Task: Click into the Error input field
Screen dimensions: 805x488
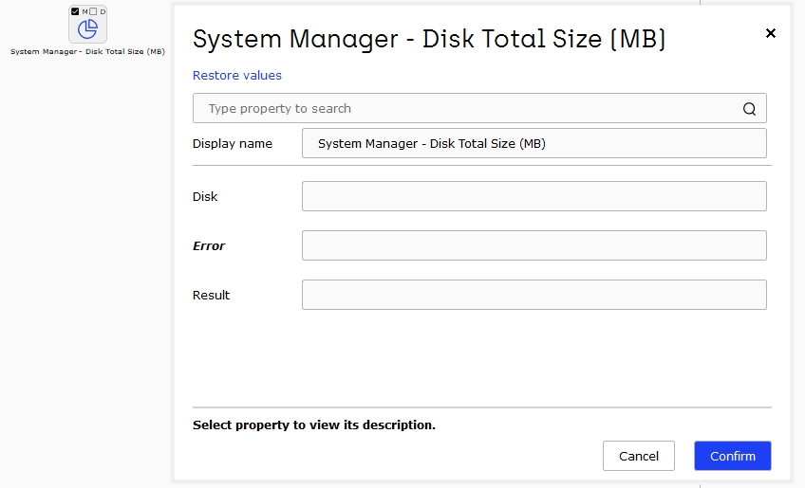Action: coord(534,245)
